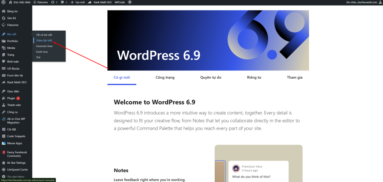Switch to the Quyền tự do tab
Viewport: 383px width, 182px height.
pos(211,78)
